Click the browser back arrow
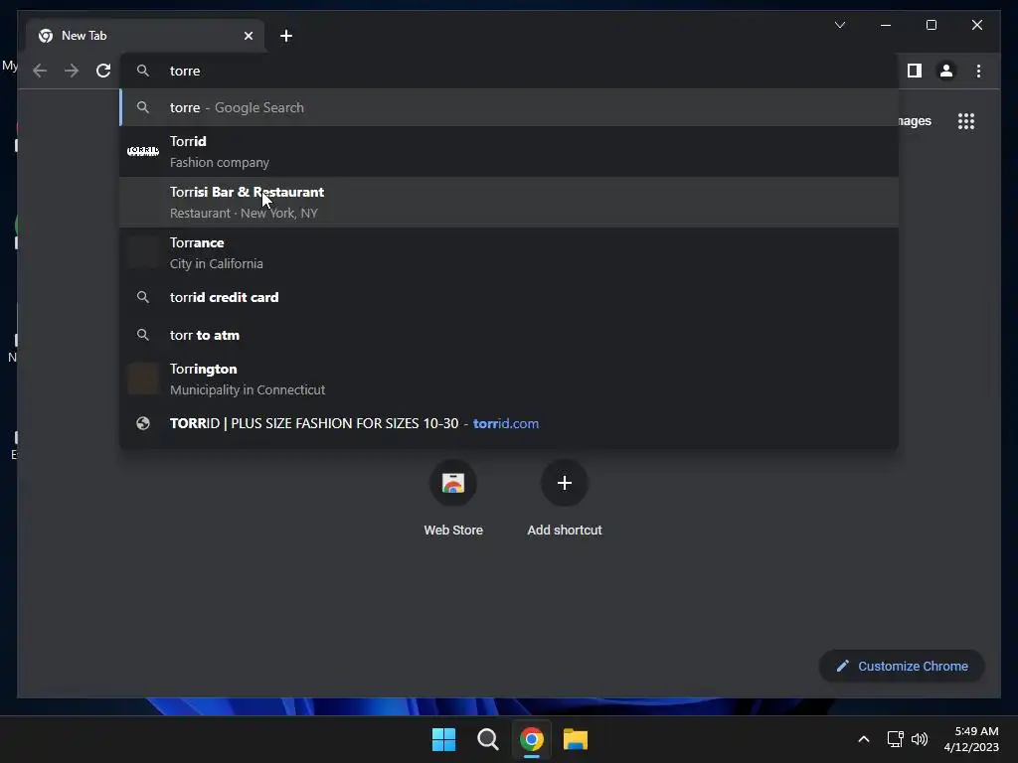 click(x=40, y=71)
